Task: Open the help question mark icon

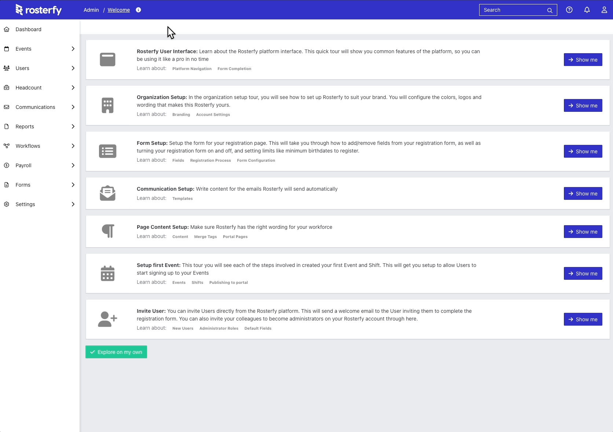Action: point(569,10)
